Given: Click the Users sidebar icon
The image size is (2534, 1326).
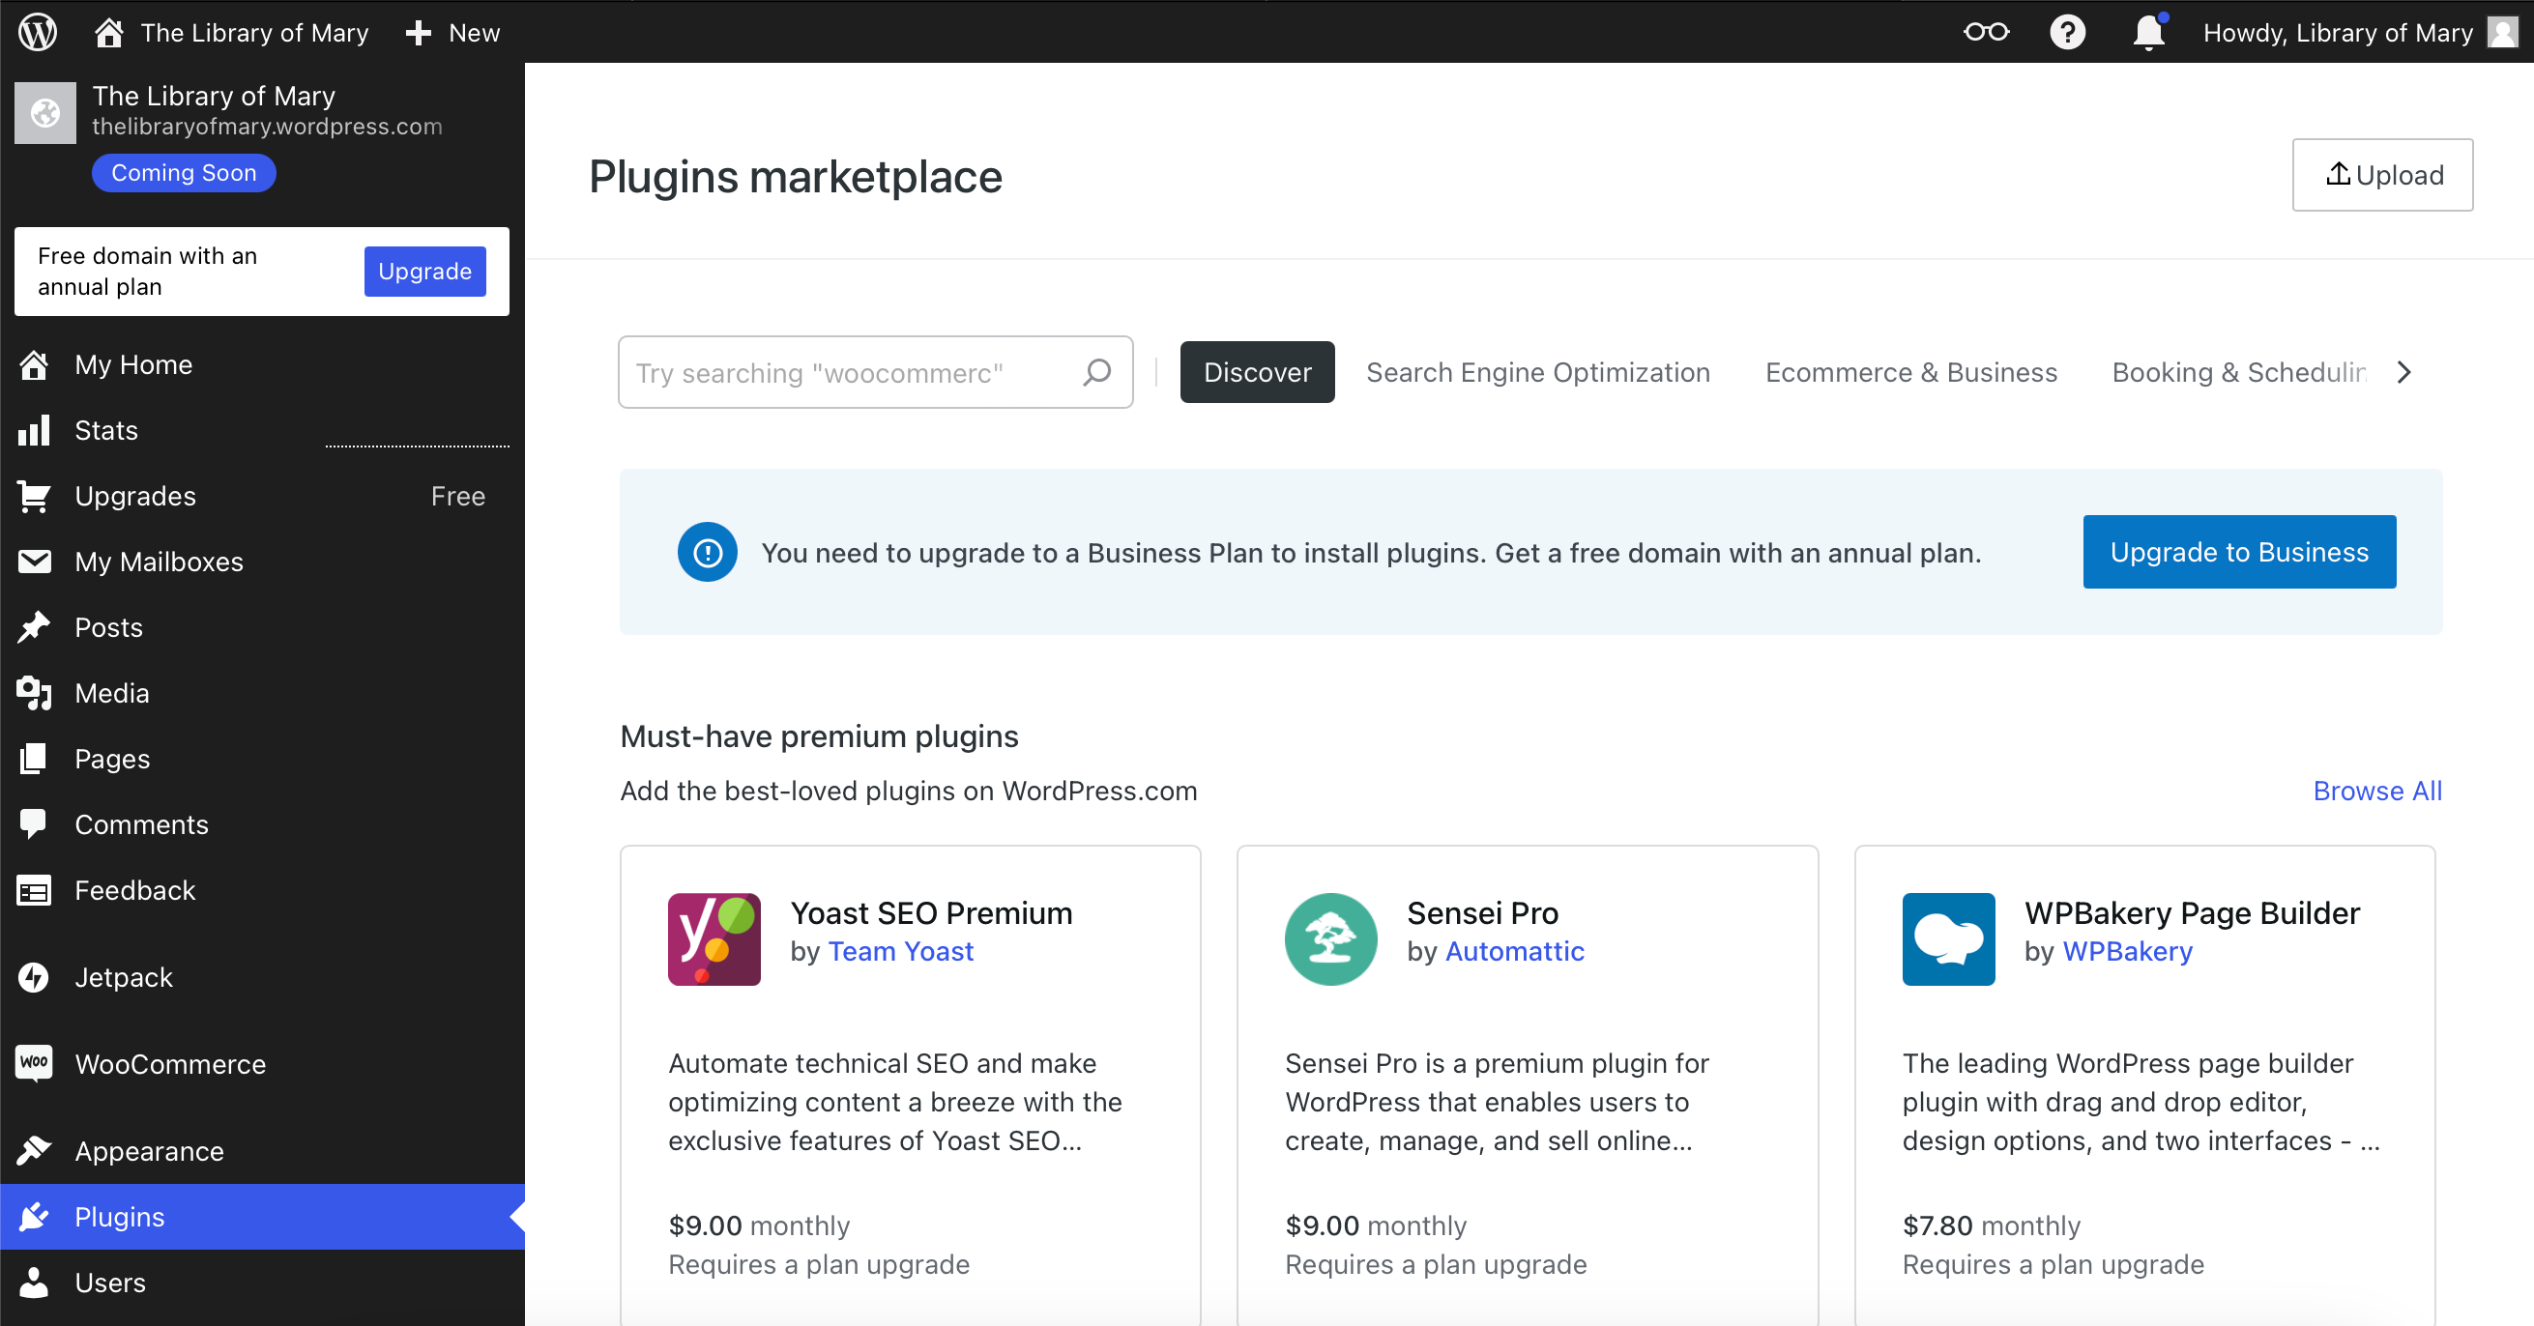Looking at the screenshot, I should [34, 1283].
